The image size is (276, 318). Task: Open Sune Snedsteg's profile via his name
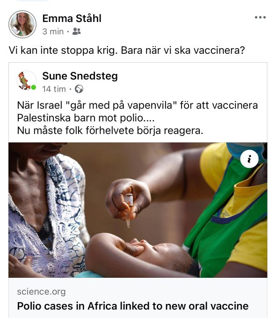(80, 76)
